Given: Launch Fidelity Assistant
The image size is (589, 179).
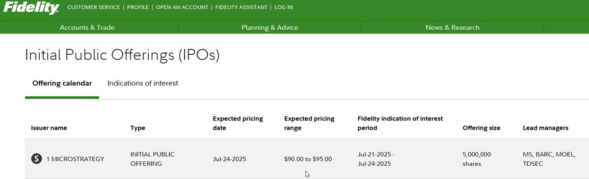Looking at the screenshot, I should [x=241, y=7].
